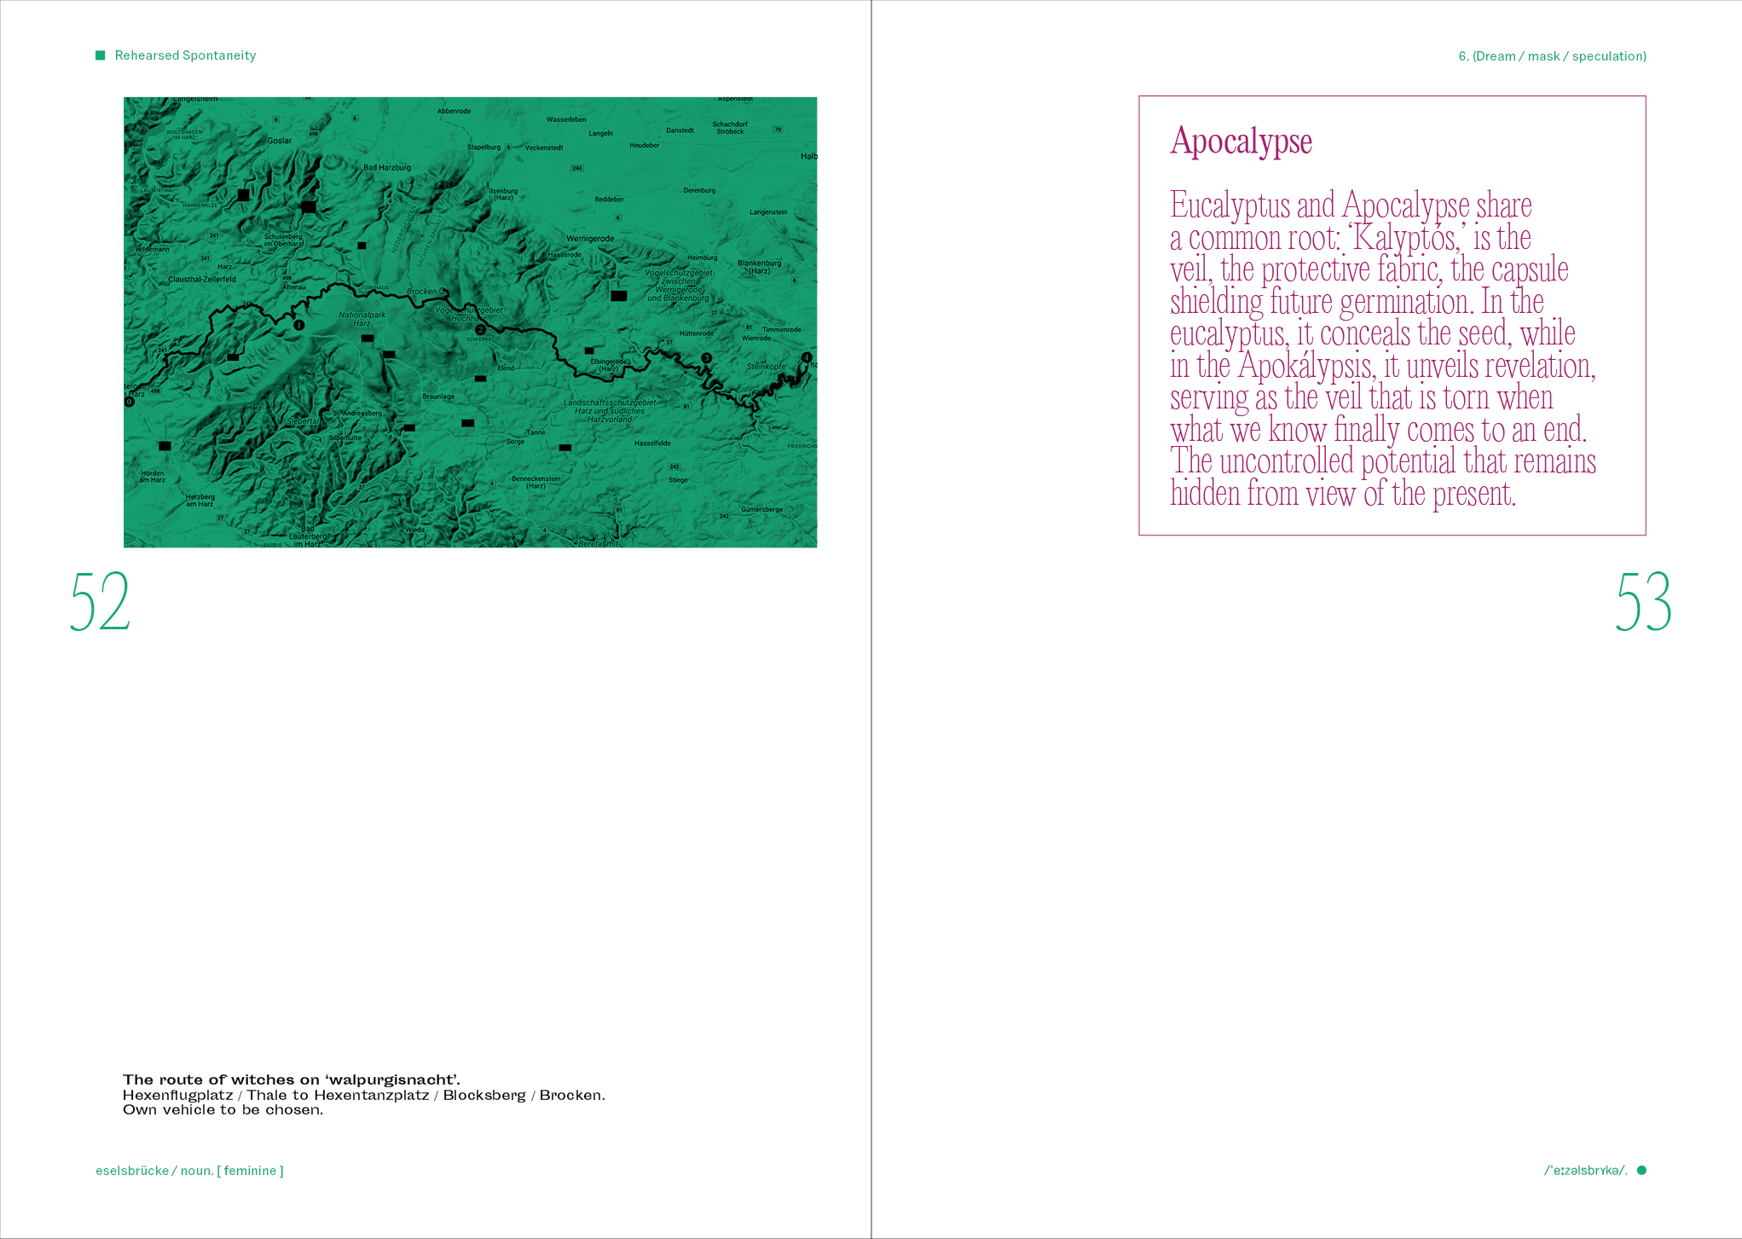Viewport: 1742px width, 1239px height.
Task: Click the Brocken summit label on the map
Action: coord(422,292)
